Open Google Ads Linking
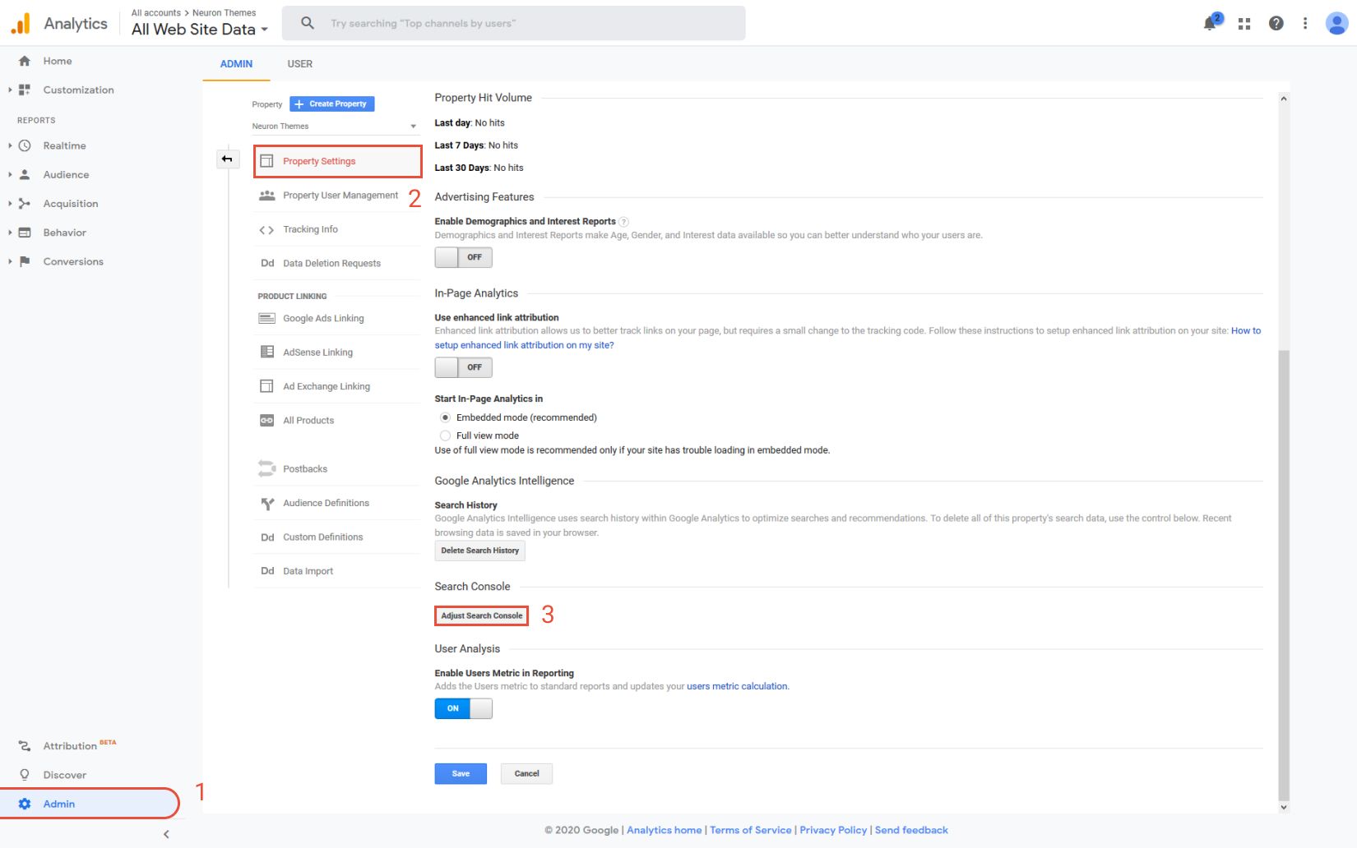 pos(322,318)
